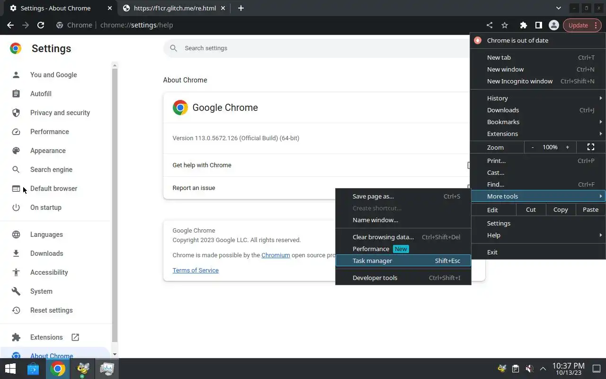Click the browser forward arrow
606x379 pixels.
point(26,25)
